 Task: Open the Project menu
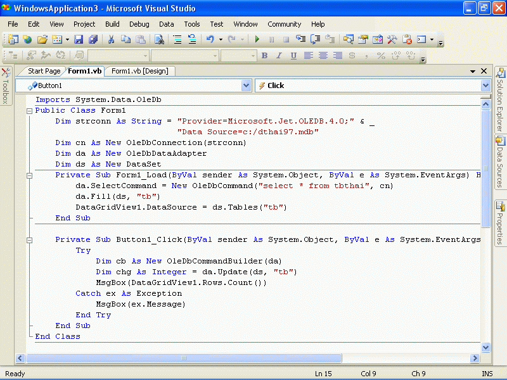coord(84,24)
